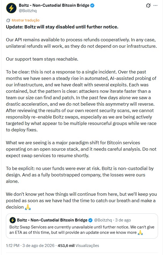
Task: Click the Mostrar tradução link
Action: pyautogui.click(x=26, y=20)
